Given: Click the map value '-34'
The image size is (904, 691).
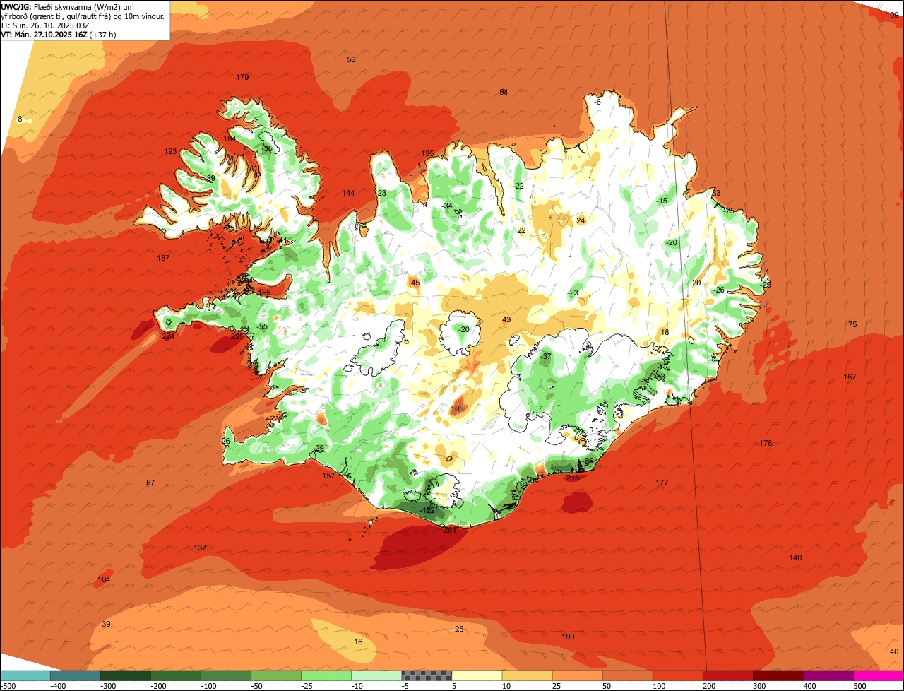Looking at the screenshot, I should [x=446, y=206].
